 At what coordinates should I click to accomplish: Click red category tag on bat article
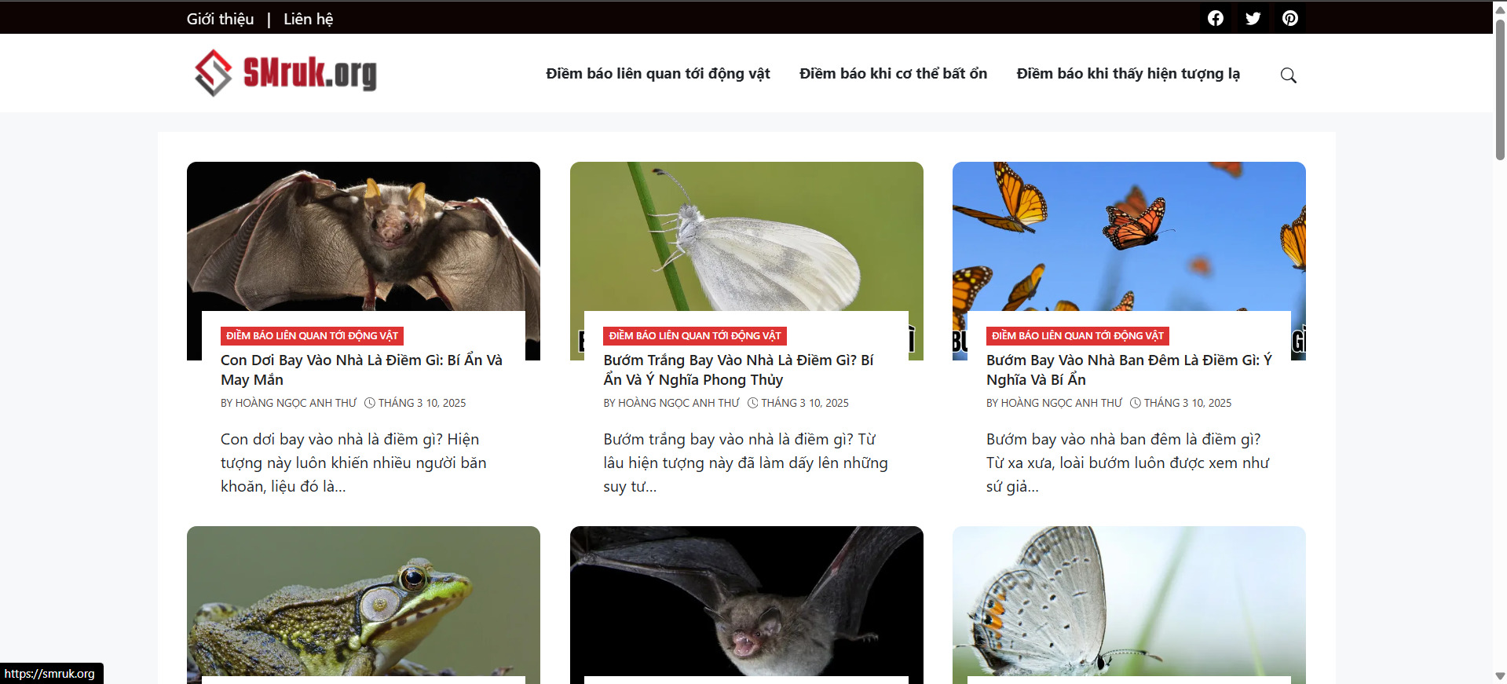312,335
